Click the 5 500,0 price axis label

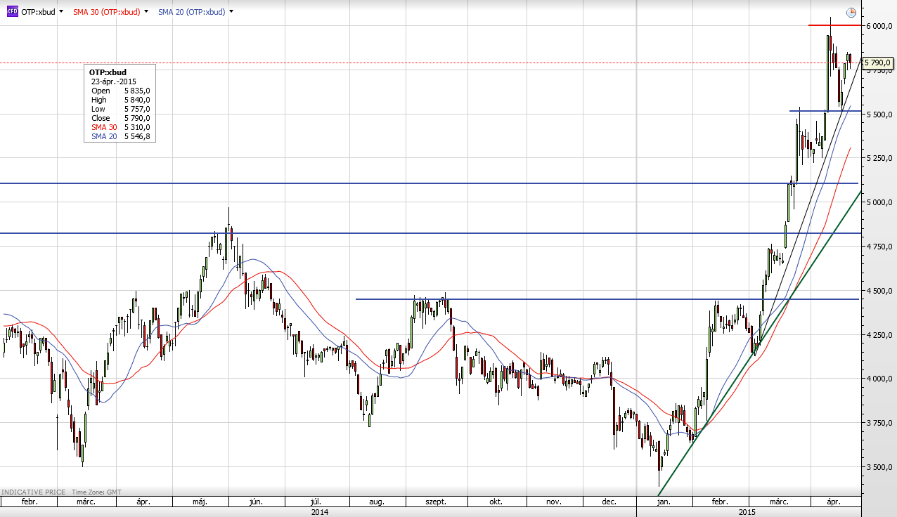click(879, 114)
